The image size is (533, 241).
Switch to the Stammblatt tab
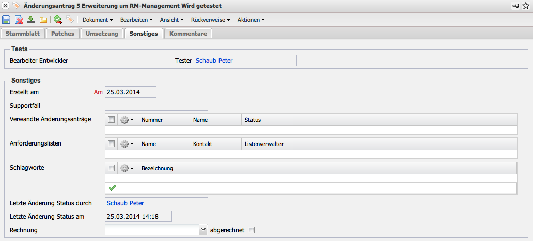pos(23,34)
